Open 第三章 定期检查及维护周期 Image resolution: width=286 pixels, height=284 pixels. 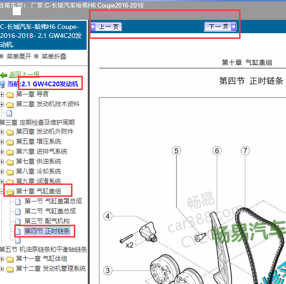(37, 122)
